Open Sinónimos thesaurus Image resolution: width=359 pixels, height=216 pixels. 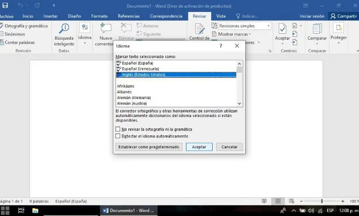click(x=12, y=34)
